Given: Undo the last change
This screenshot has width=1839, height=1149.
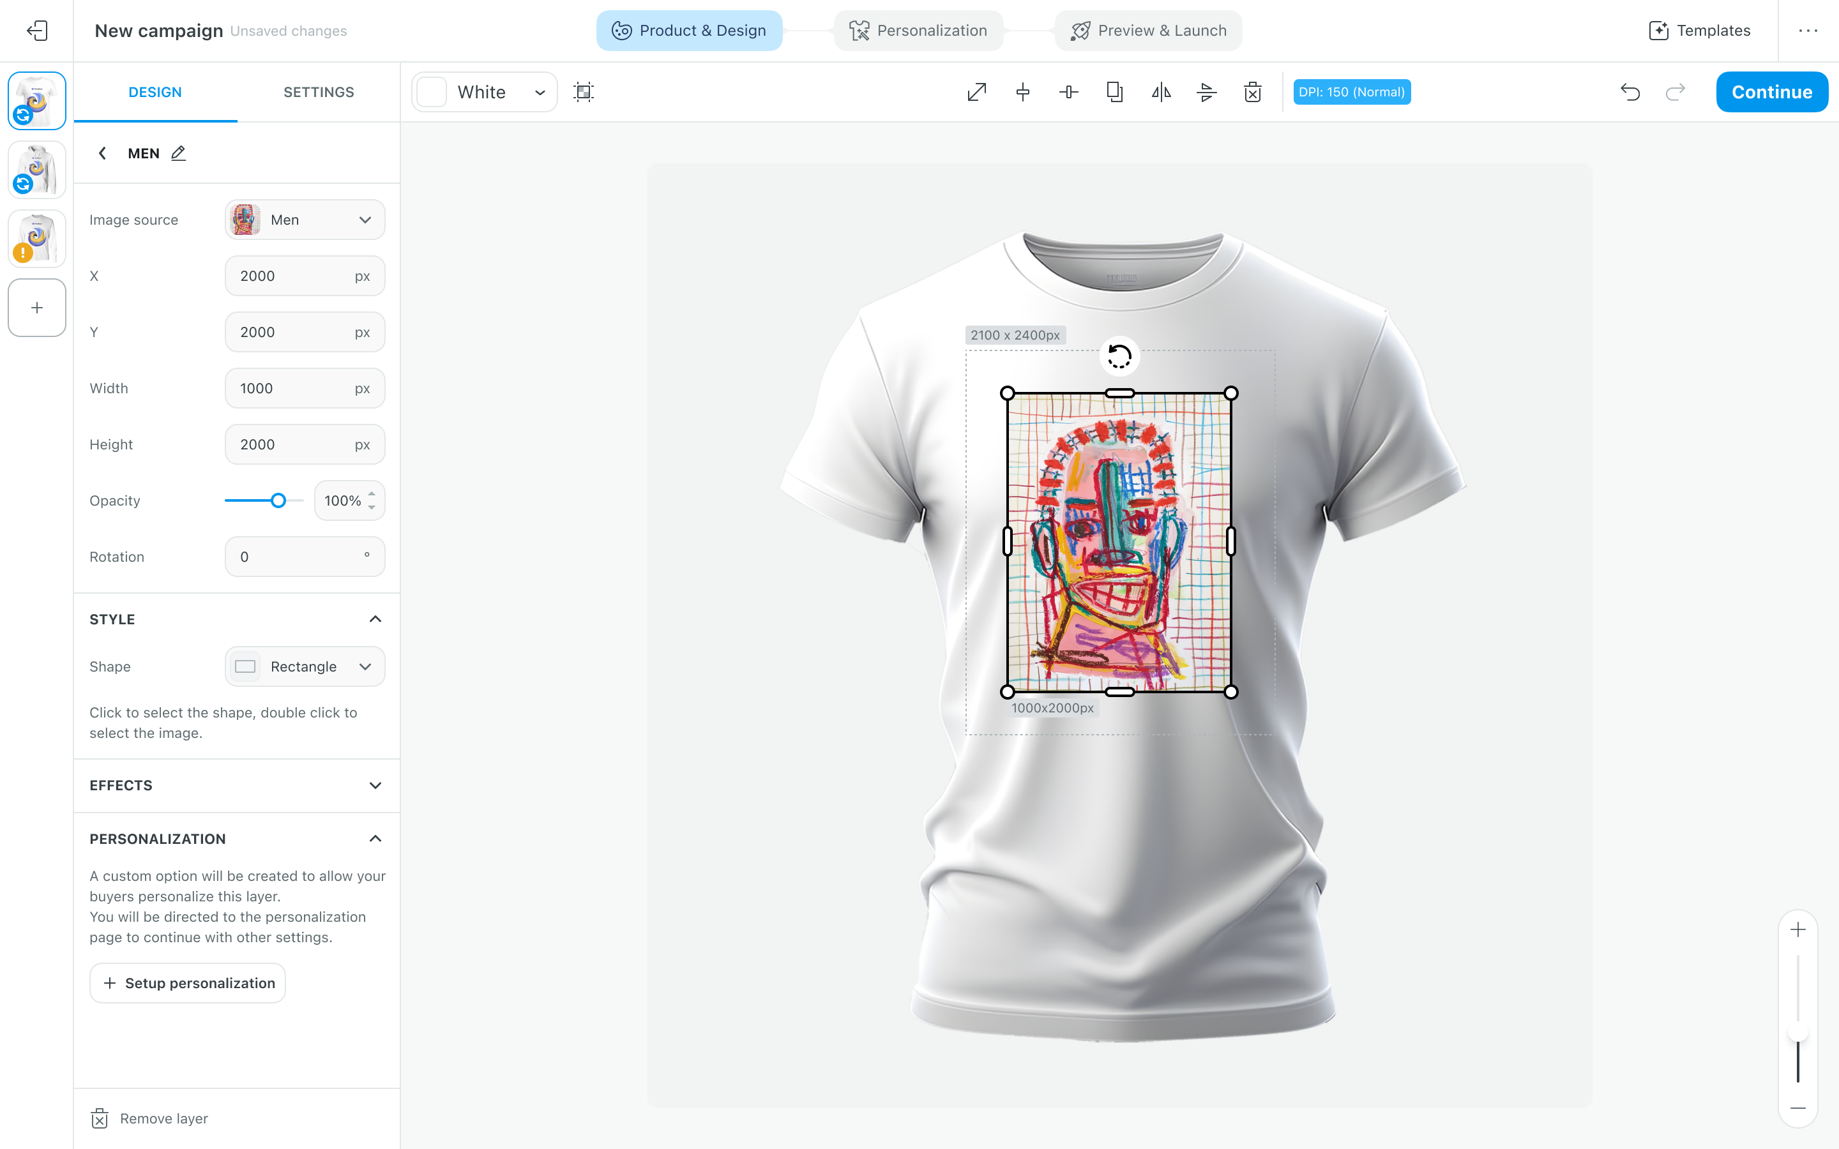Looking at the screenshot, I should click(1630, 92).
